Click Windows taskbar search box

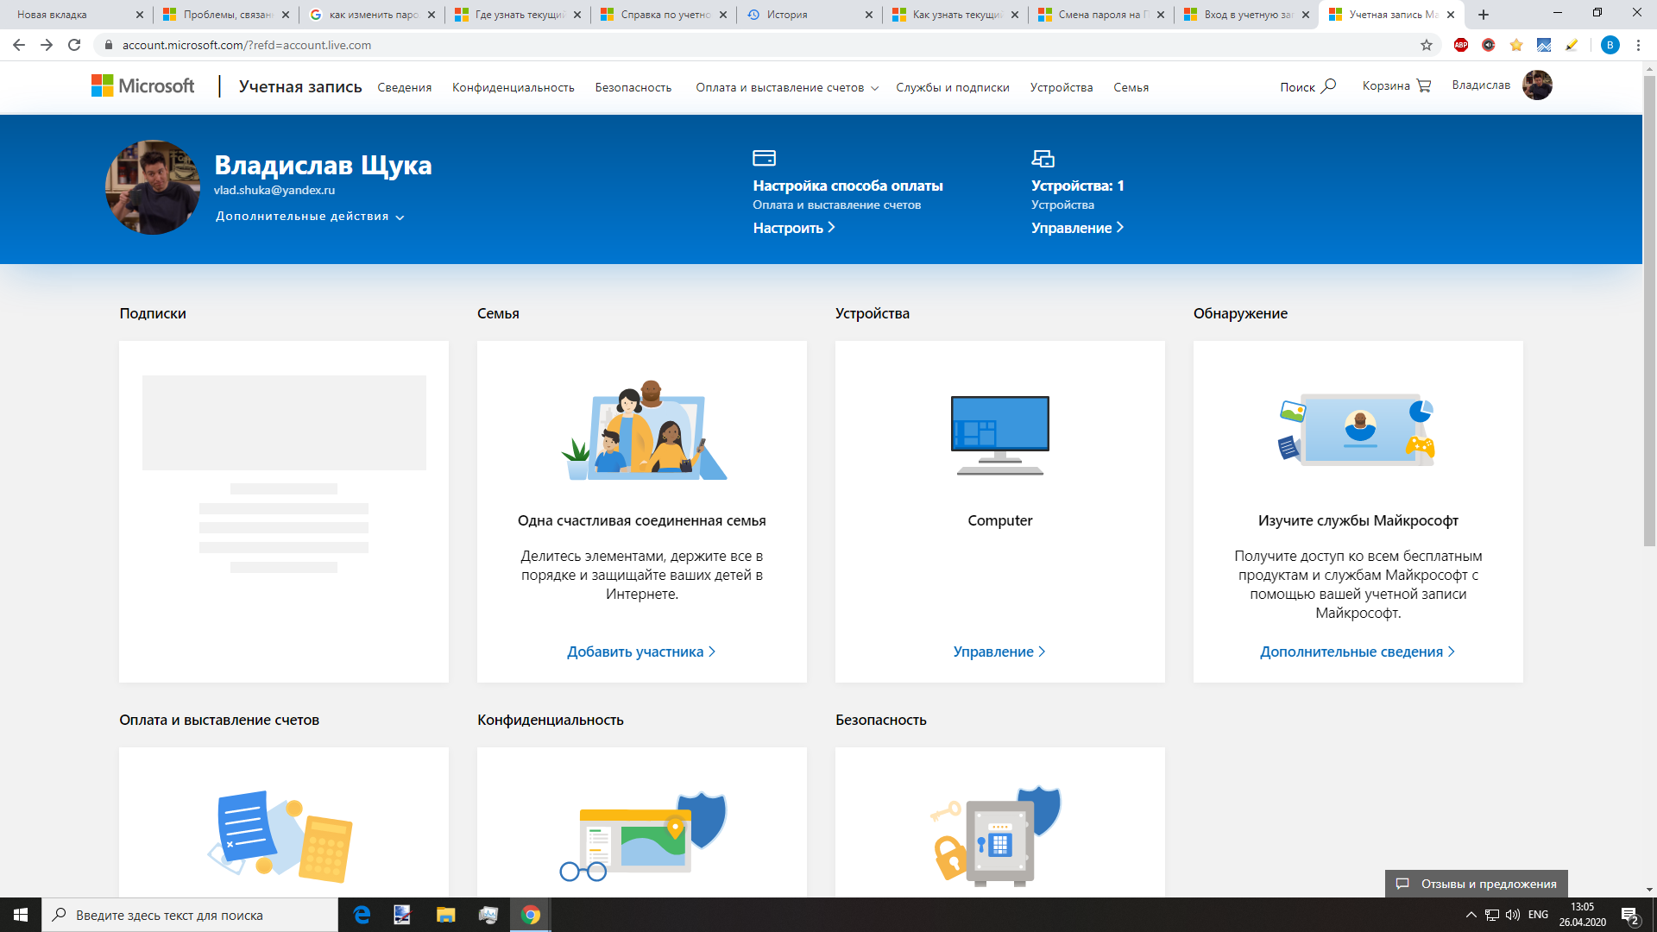(x=190, y=915)
